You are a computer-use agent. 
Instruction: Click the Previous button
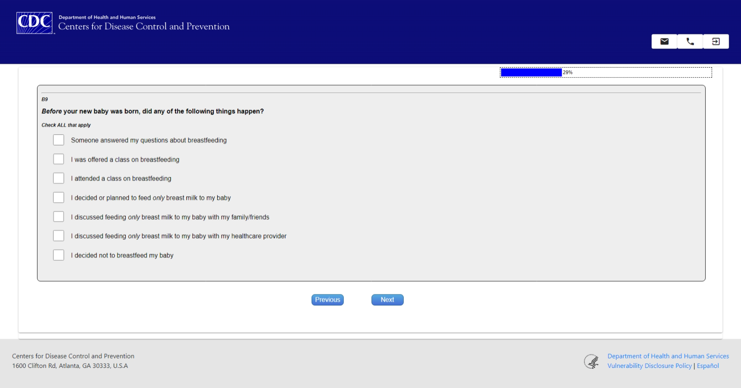[x=328, y=300]
